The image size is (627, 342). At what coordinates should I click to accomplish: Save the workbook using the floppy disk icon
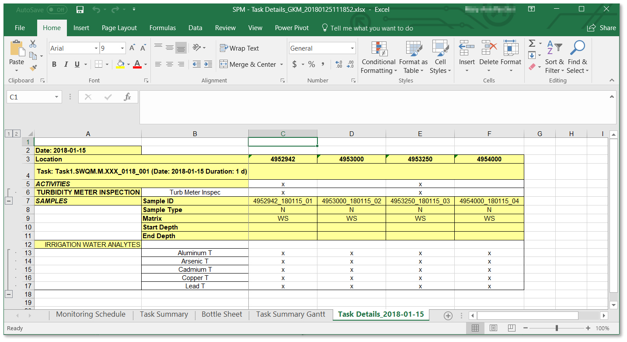80,10
